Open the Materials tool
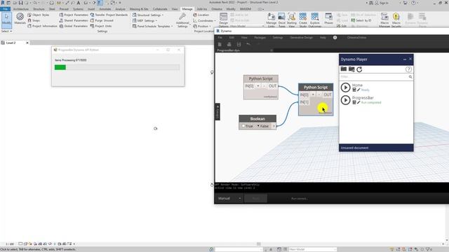The width and height of the screenshot is (449, 252). pyautogui.click(x=20, y=19)
